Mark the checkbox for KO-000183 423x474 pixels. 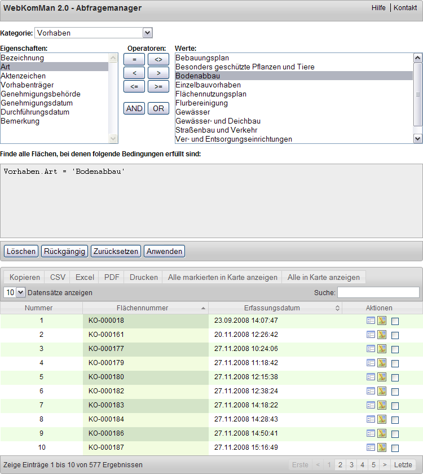395,406
